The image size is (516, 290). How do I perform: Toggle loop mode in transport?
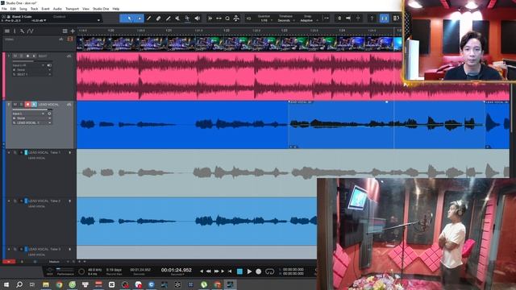(270, 271)
